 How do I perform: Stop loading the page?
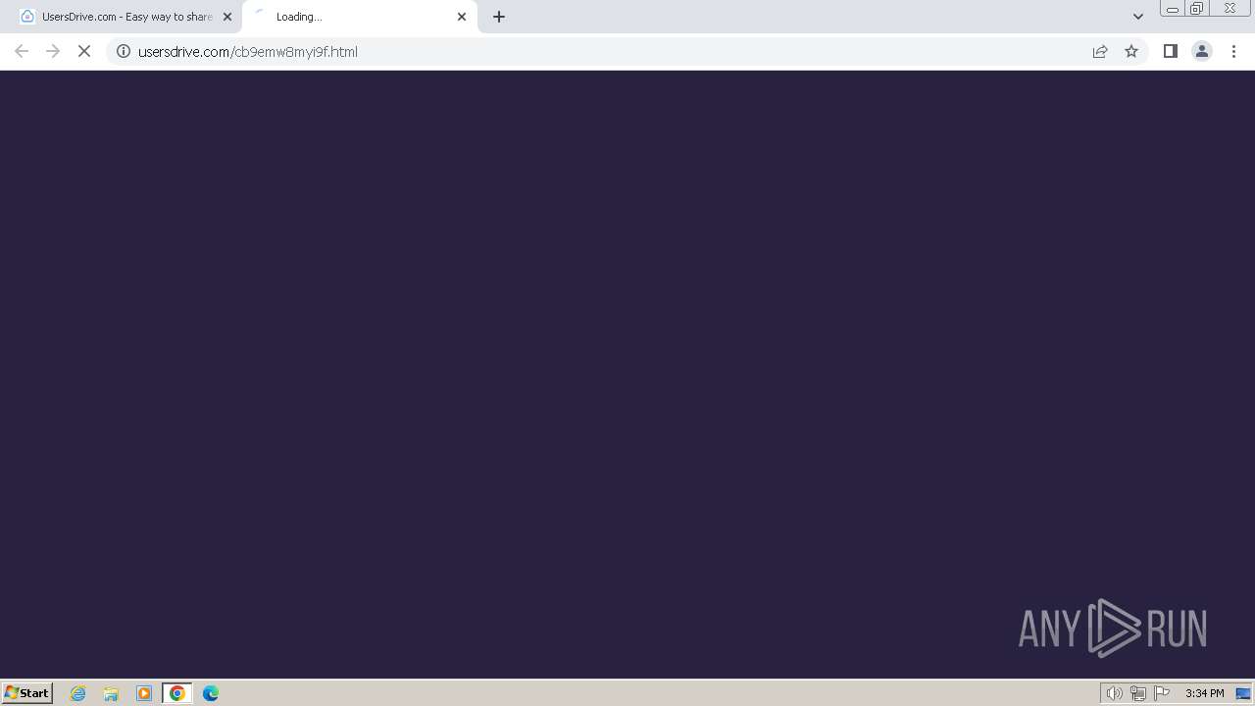[84, 51]
